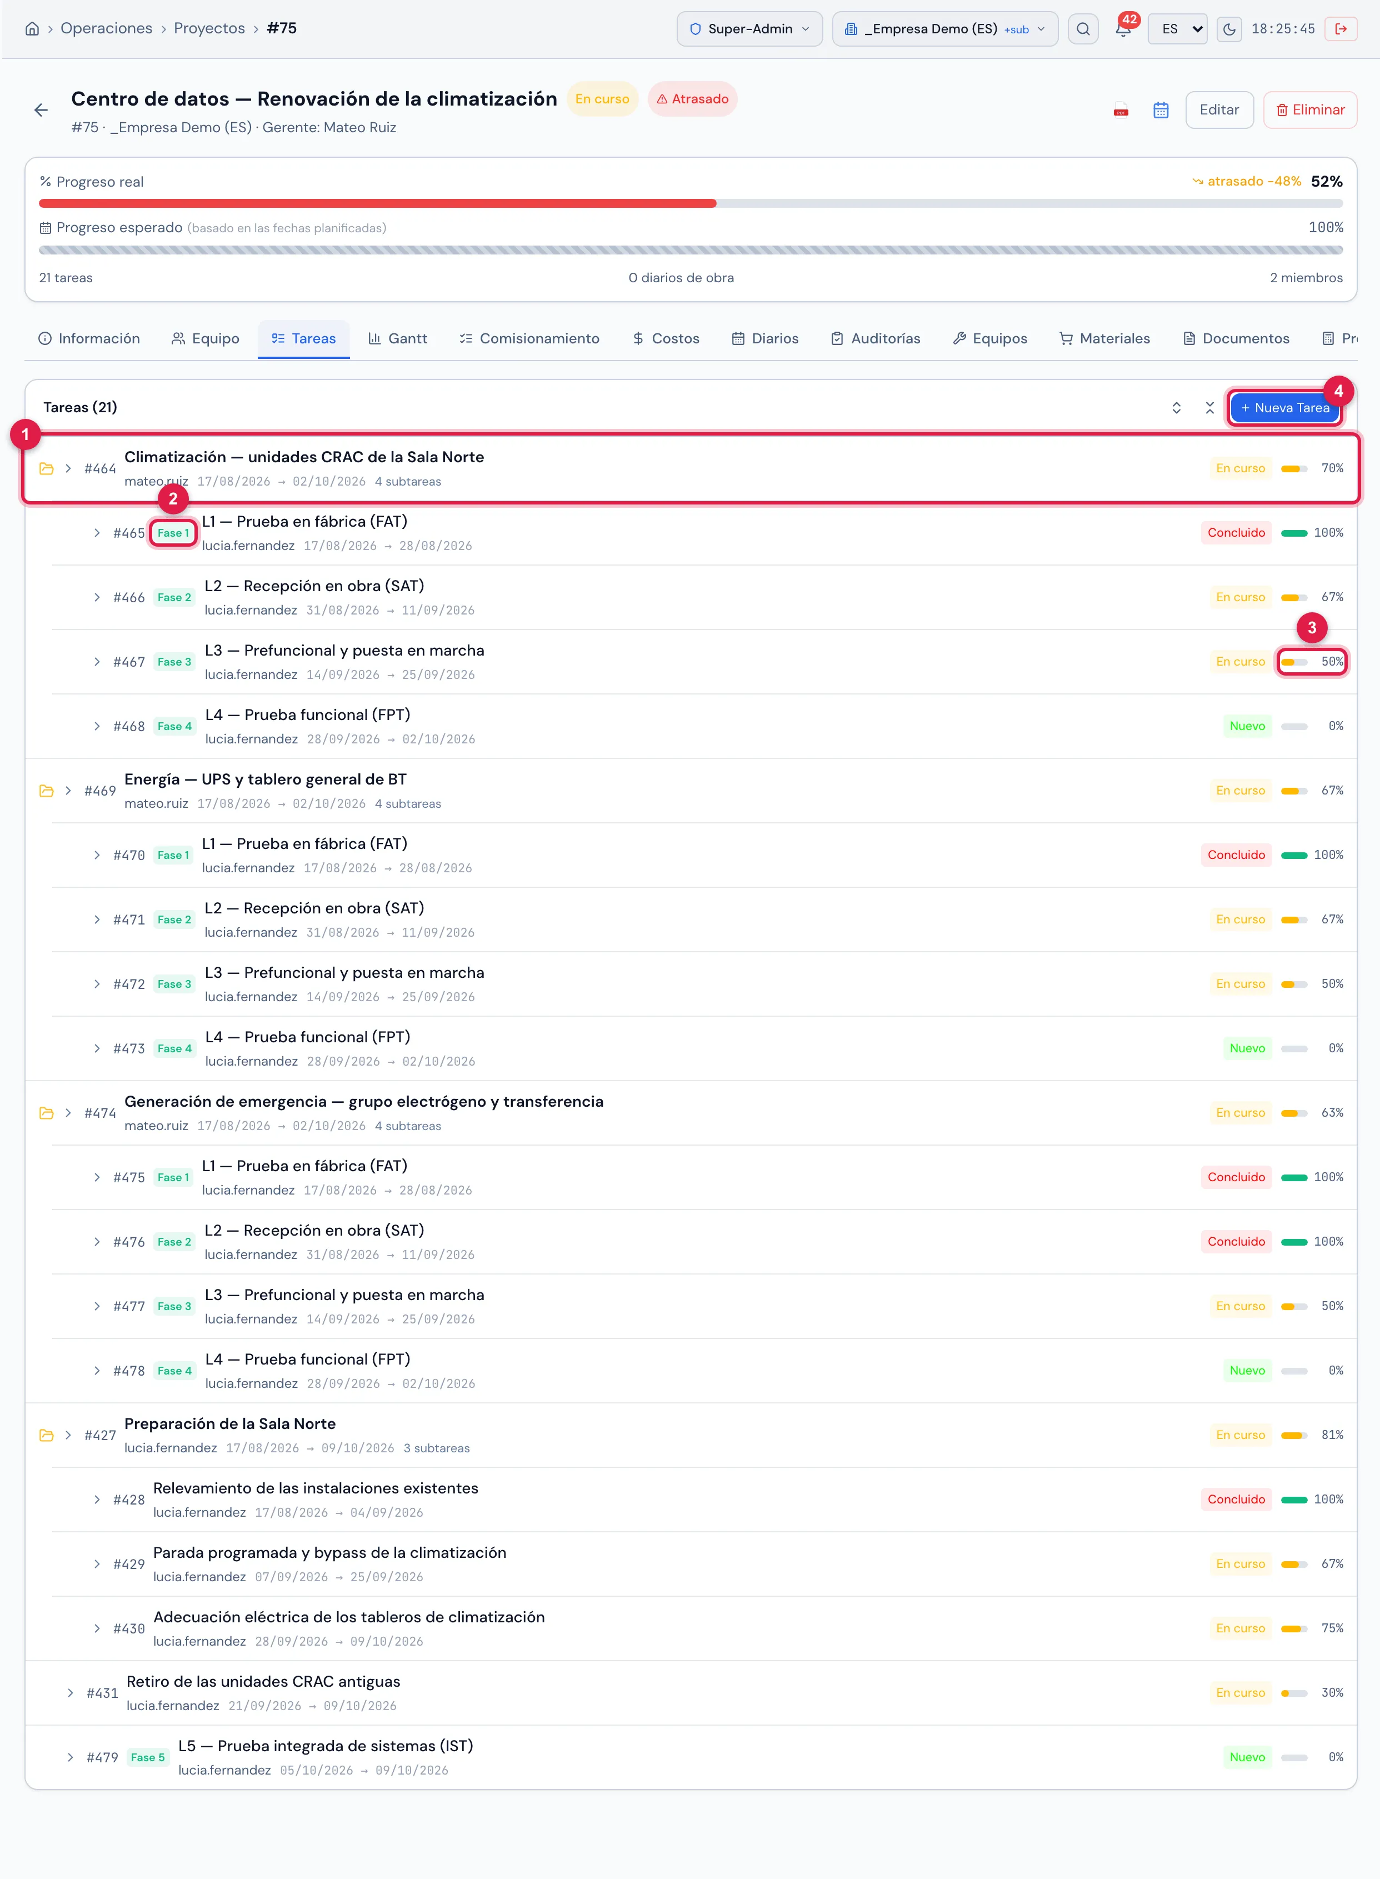The width and height of the screenshot is (1380, 1879).
Task: Click folder icon of task #474
Action: pos(47,1114)
